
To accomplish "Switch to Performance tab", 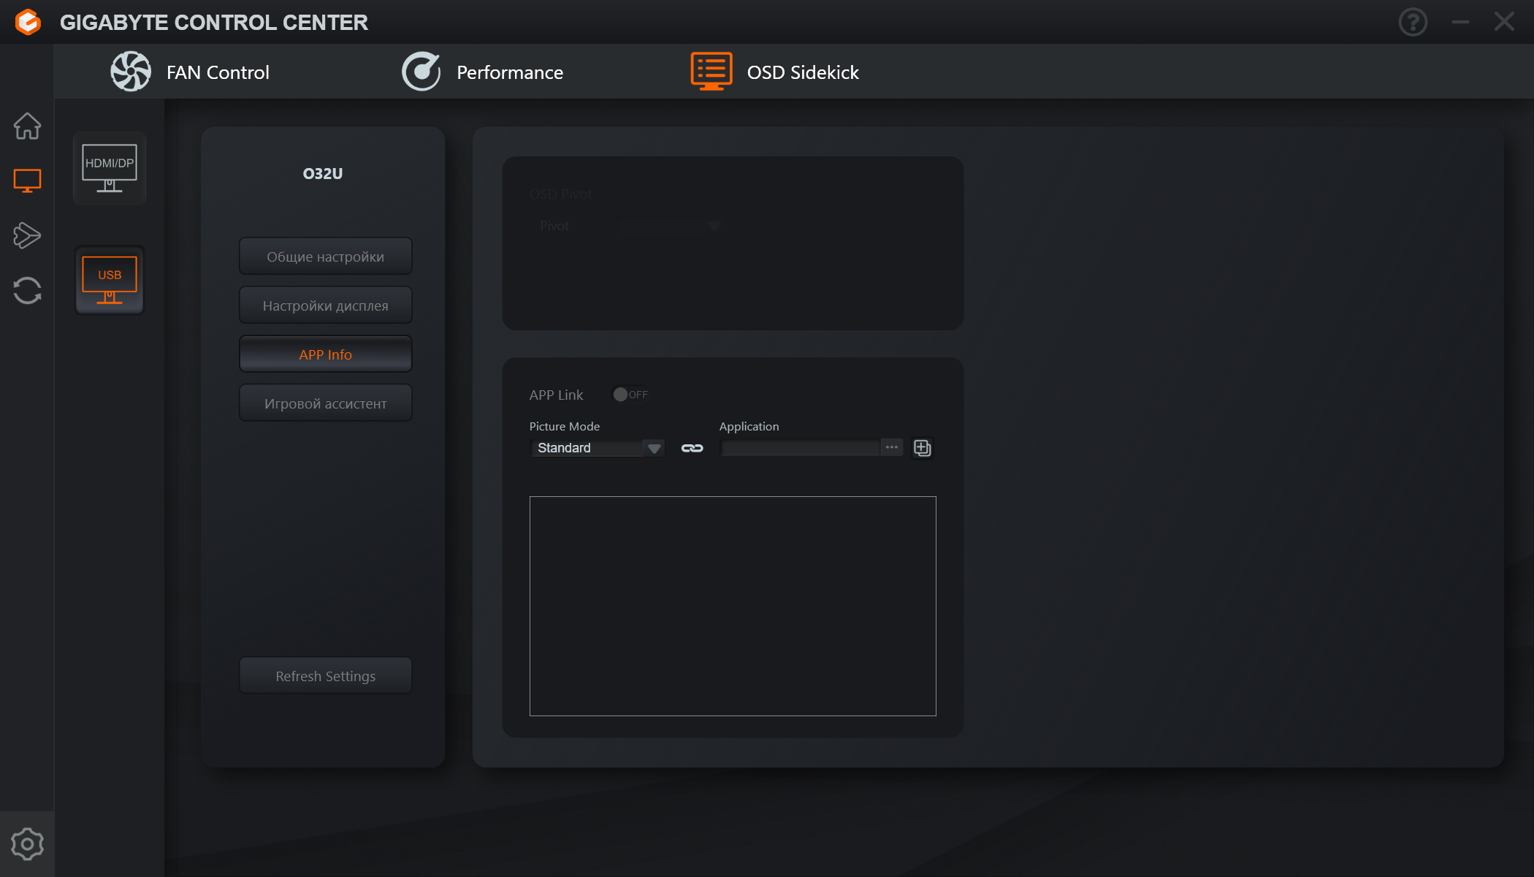I will pos(482,72).
